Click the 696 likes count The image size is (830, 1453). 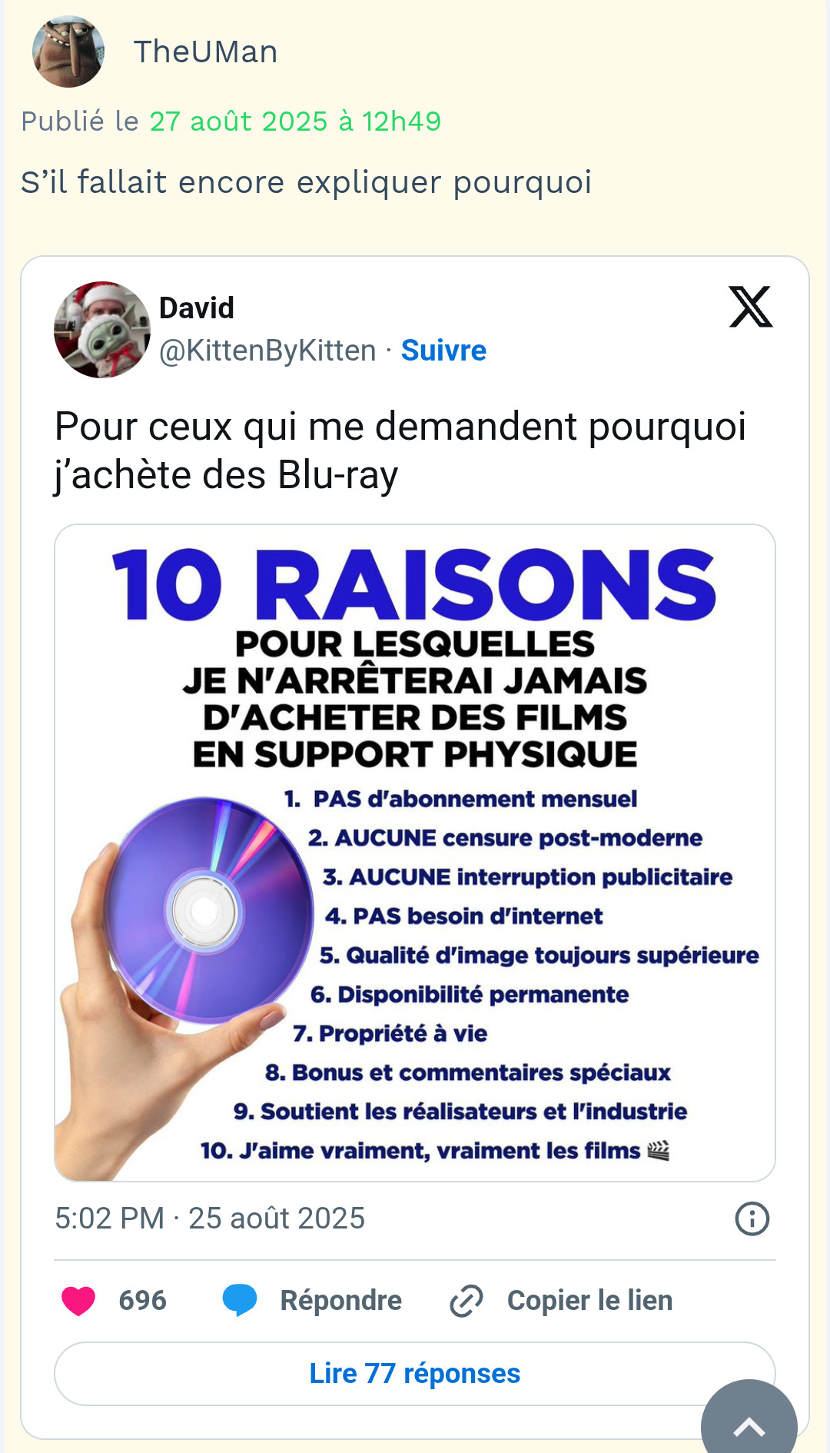click(x=143, y=1301)
